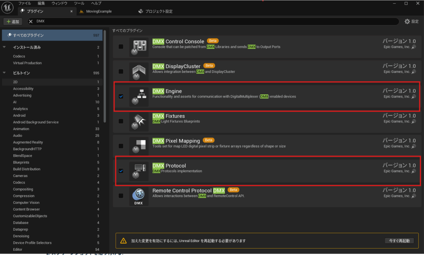Click the 設定 settings button label

pyautogui.click(x=415, y=22)
